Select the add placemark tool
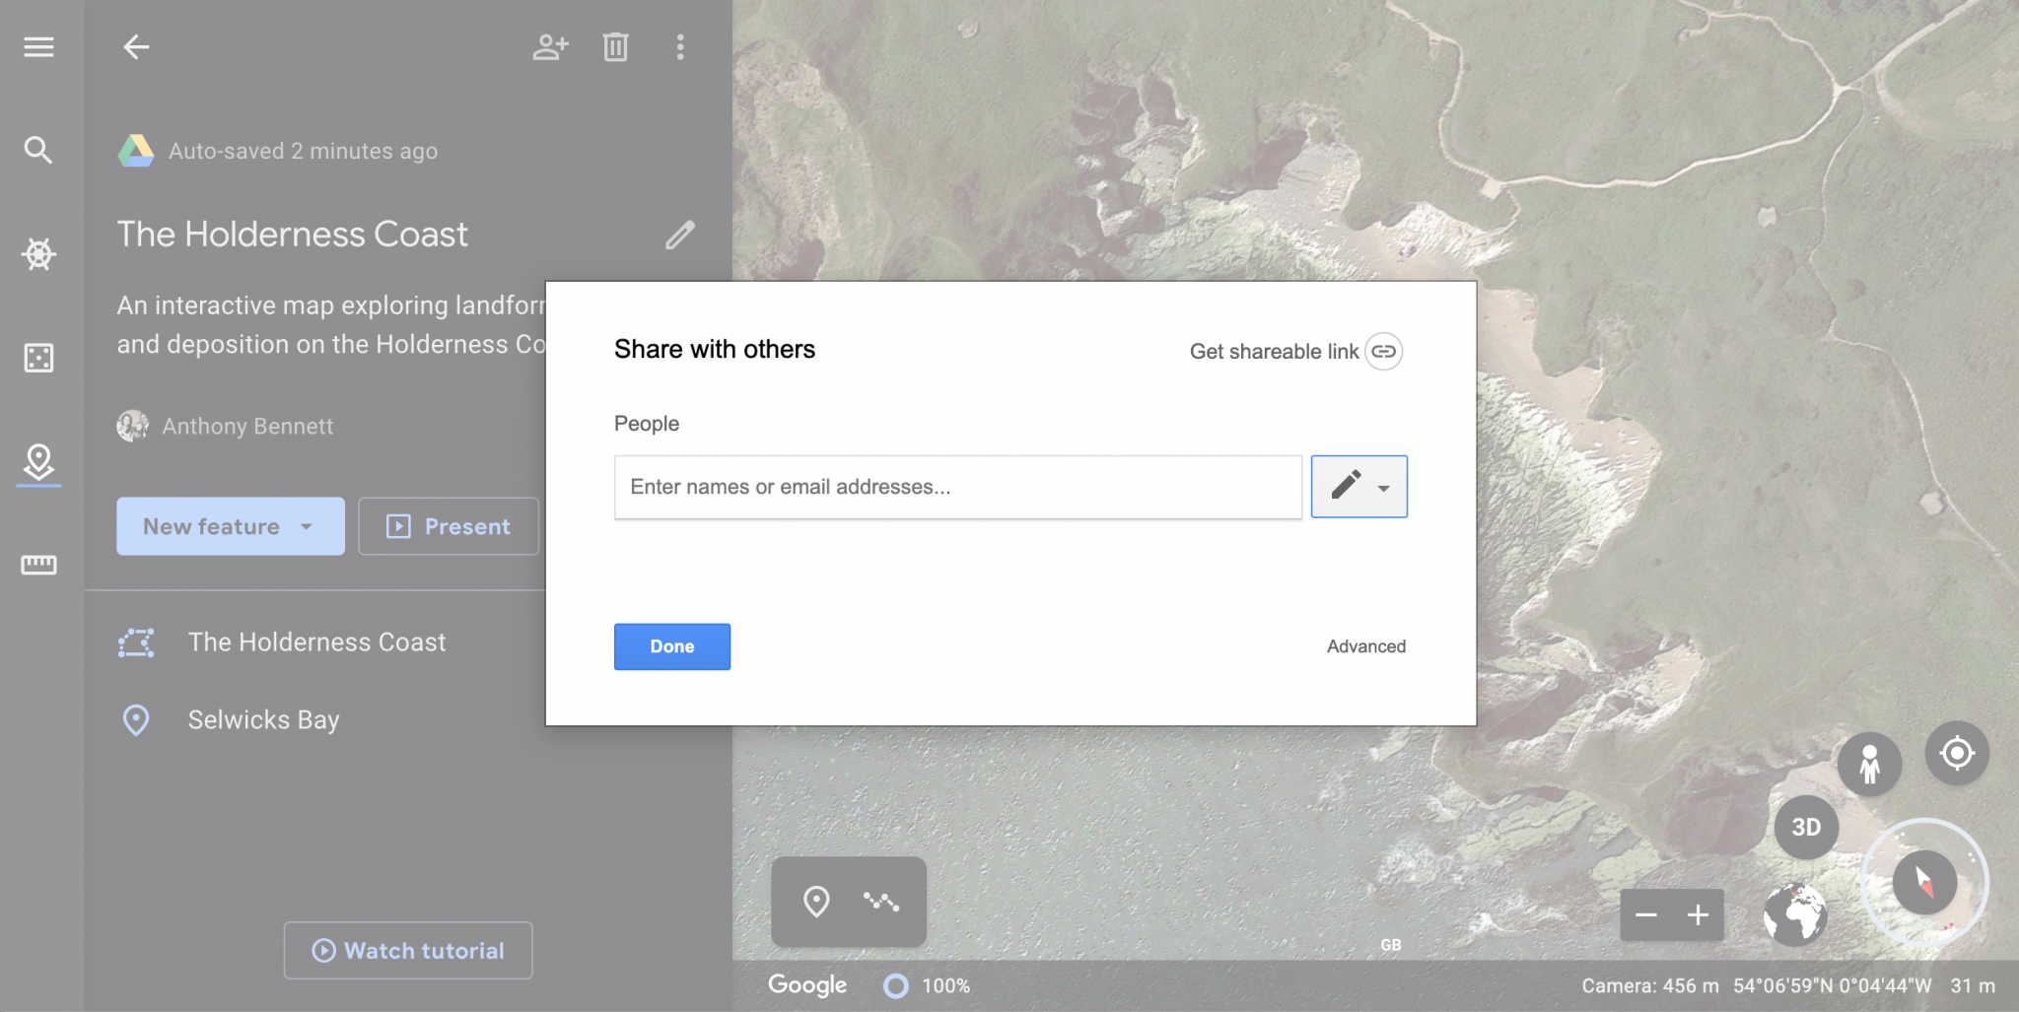Viewport: 2019px width, 1012px height. pyautogui.click(x=816, y=900)
